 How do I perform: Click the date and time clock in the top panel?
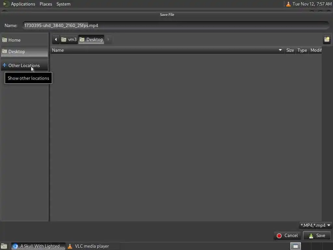coord(312,4)
